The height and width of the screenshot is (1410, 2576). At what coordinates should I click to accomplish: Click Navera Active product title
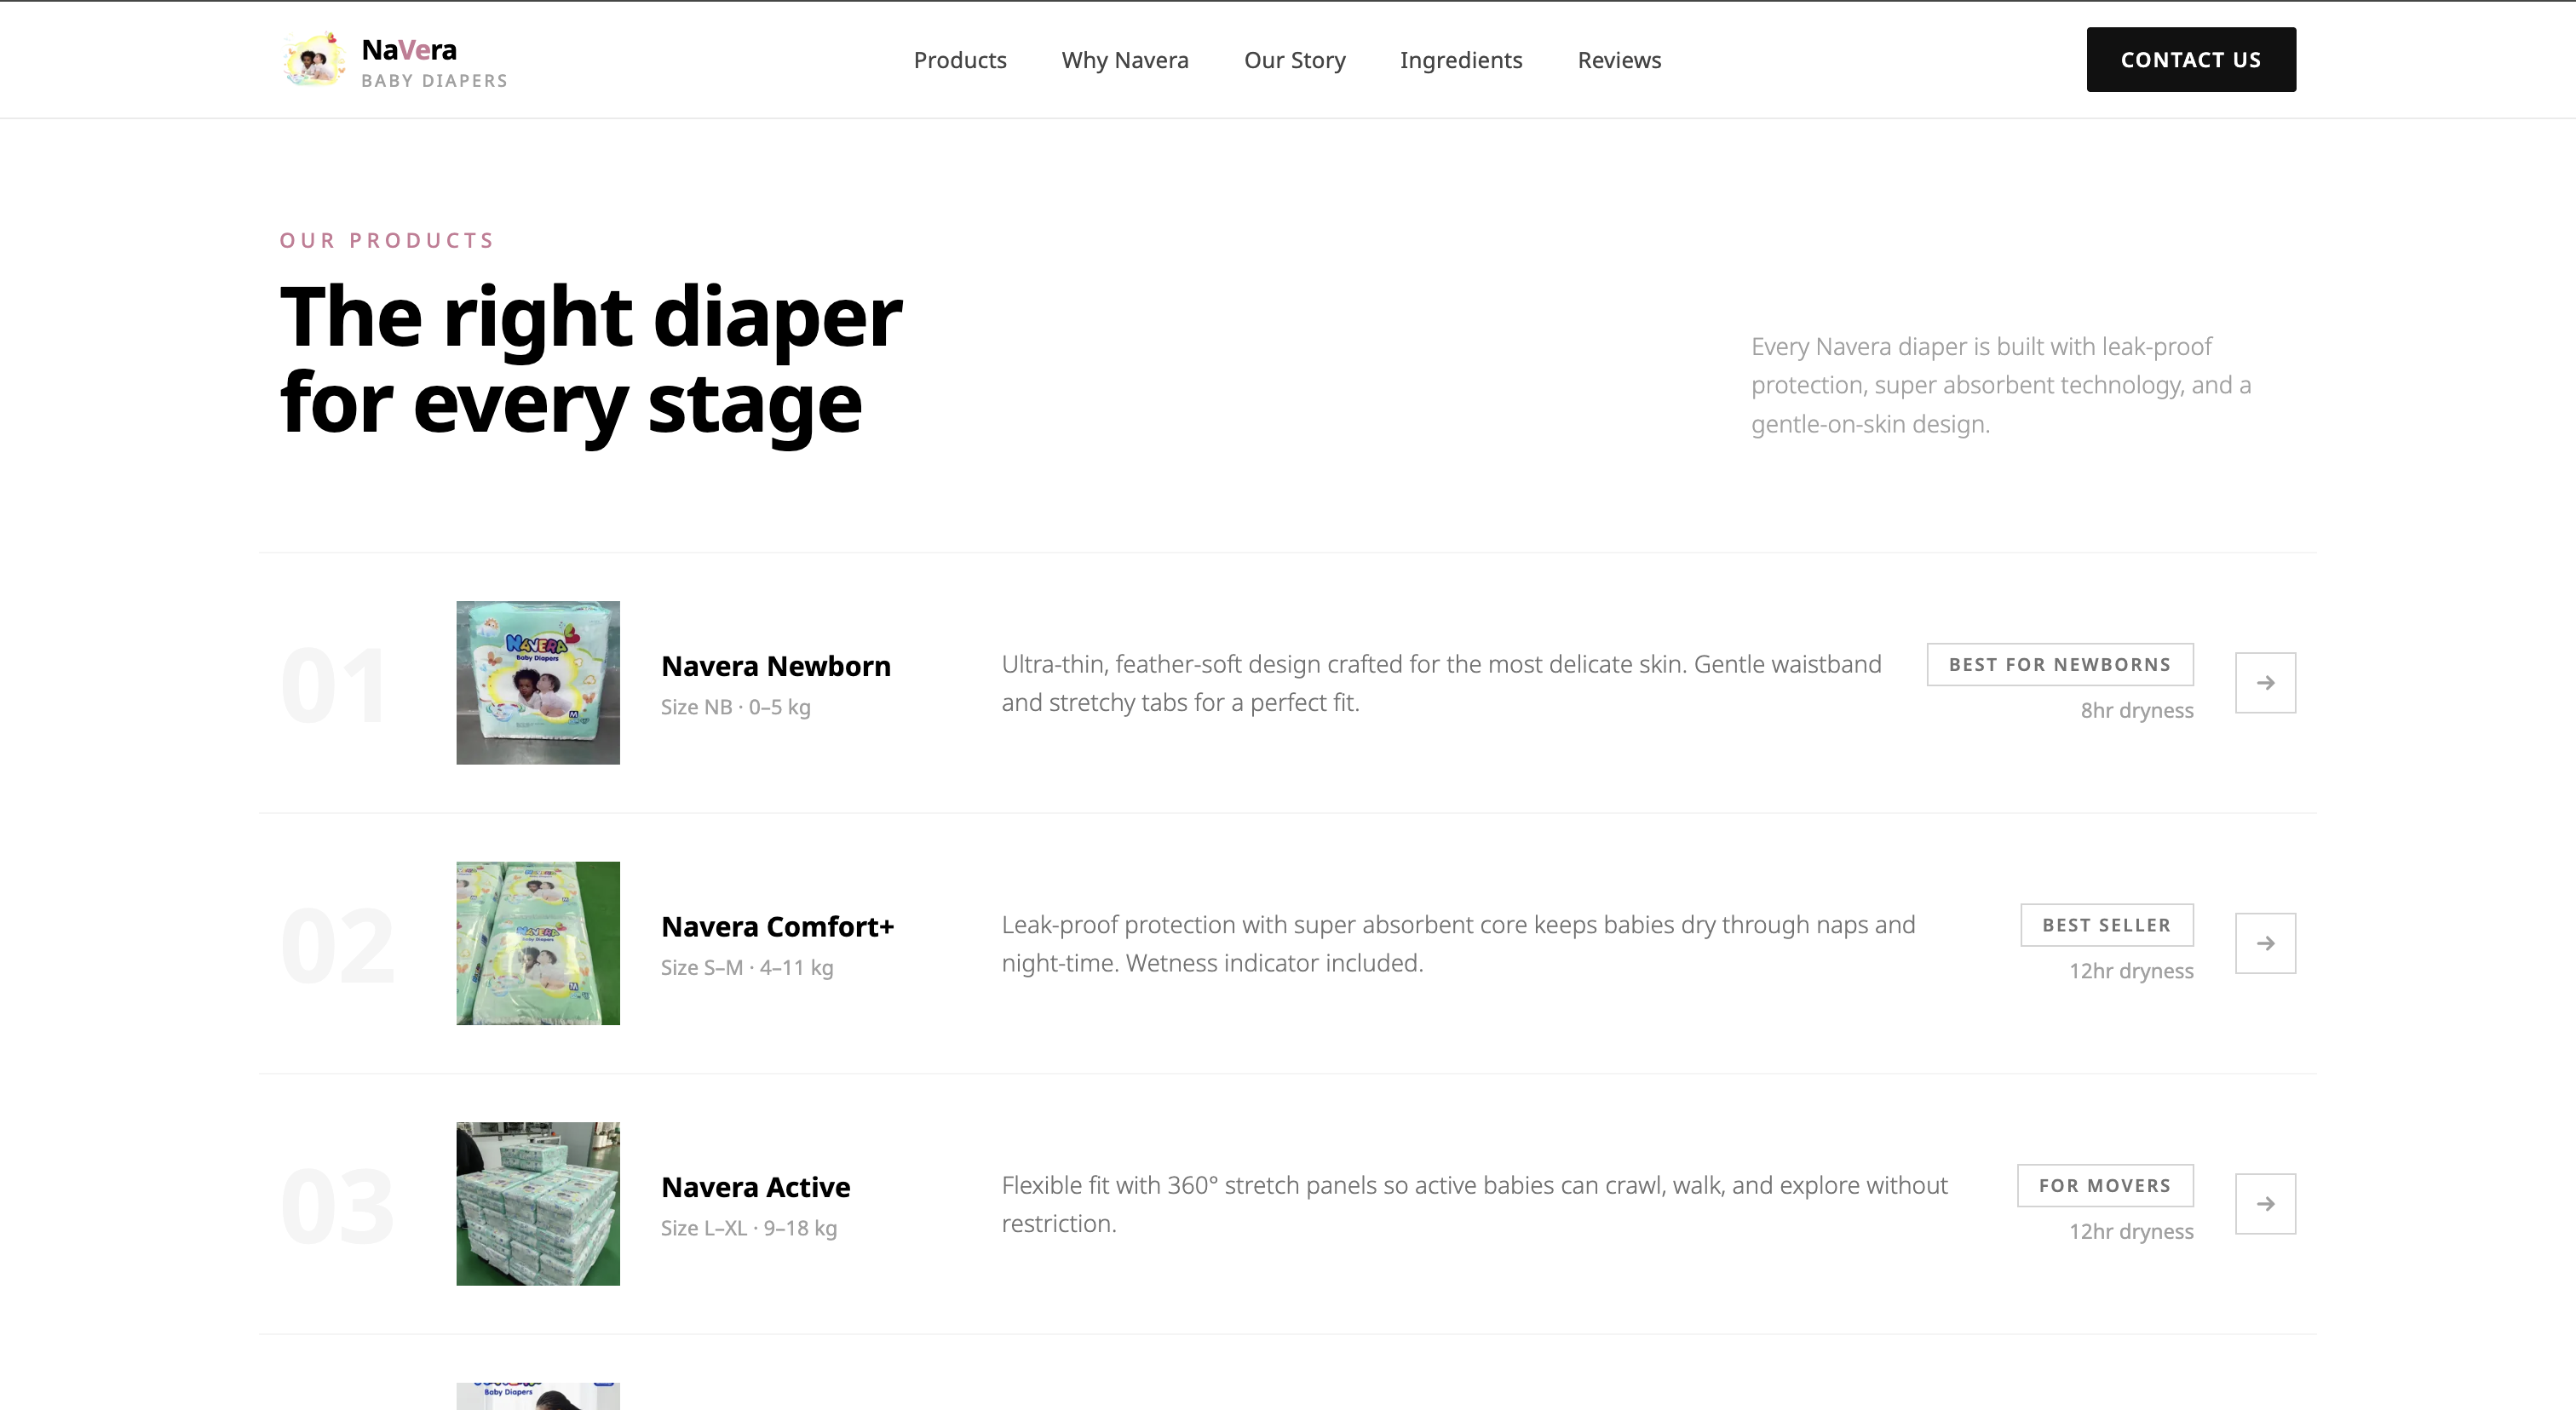click(756, 1187)
